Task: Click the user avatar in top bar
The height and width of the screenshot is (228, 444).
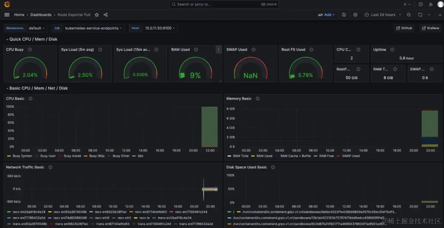Action: [x=440, y=4]
